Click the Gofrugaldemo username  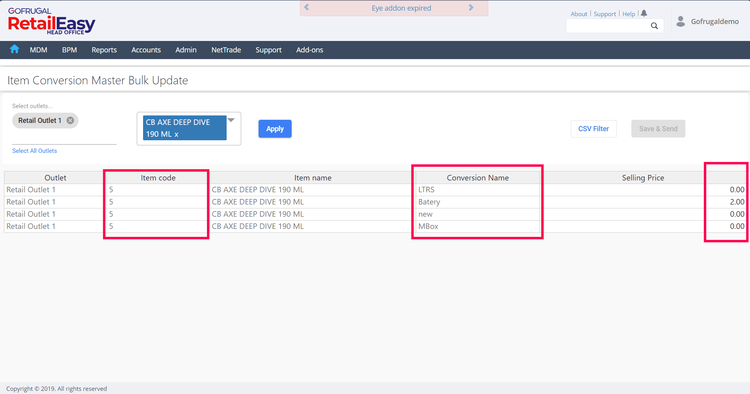point(715,21)
